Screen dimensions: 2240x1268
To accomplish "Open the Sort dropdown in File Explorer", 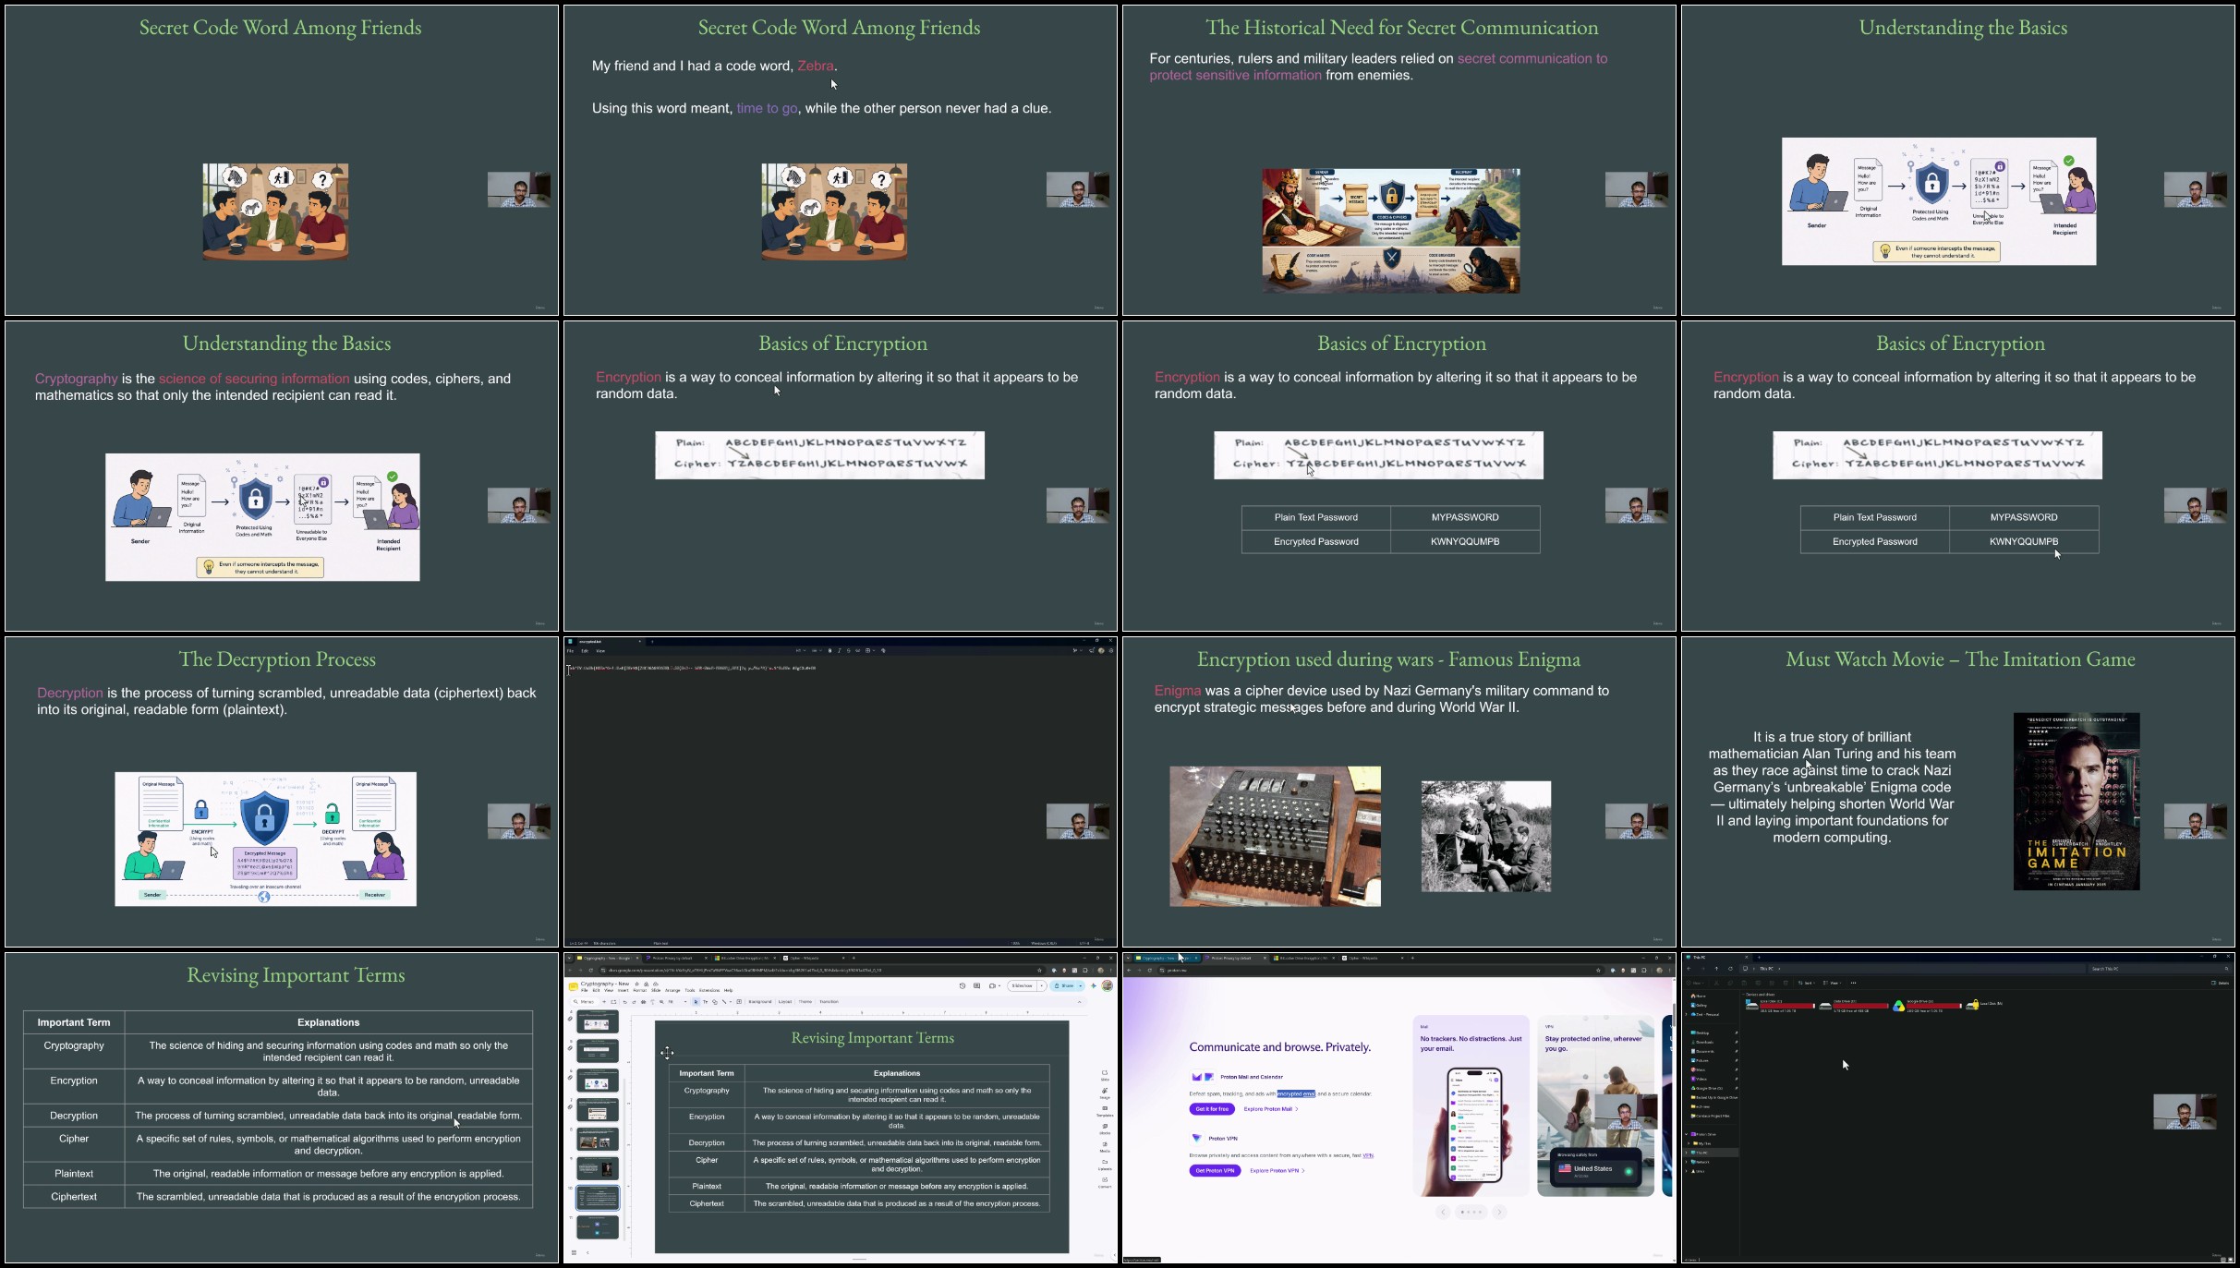I will (x=1807, y=983).
